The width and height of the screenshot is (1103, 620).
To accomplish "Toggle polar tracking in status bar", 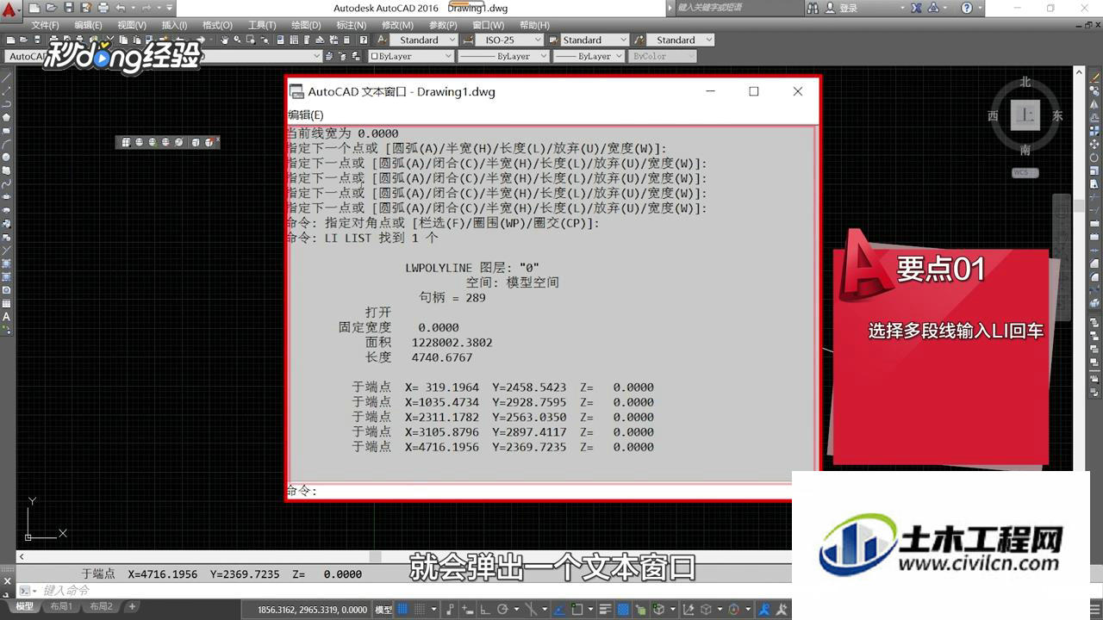I will click(x=502, y=610).
